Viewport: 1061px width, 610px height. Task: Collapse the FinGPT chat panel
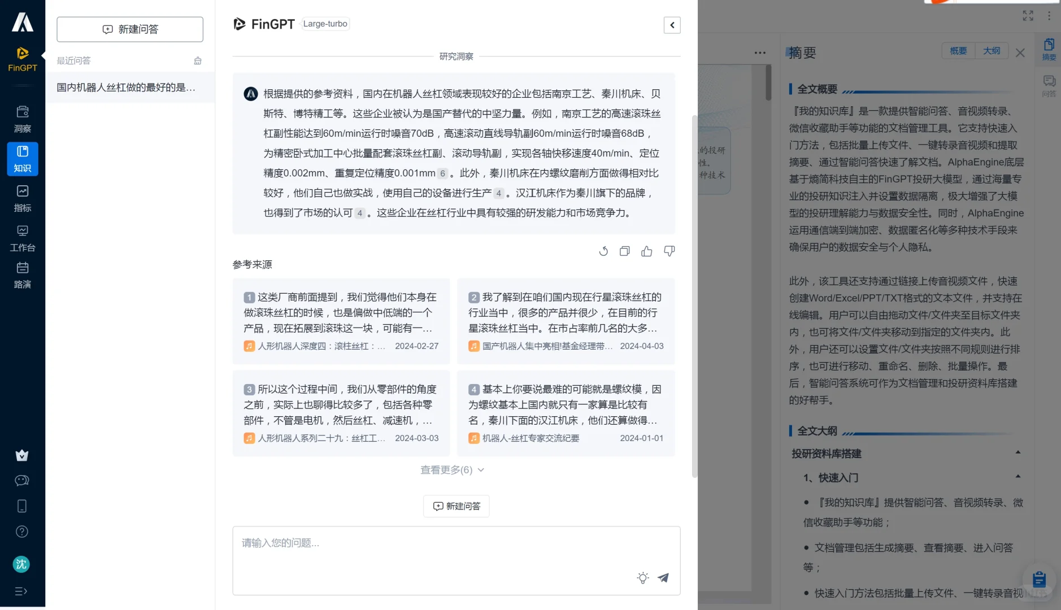672,25
